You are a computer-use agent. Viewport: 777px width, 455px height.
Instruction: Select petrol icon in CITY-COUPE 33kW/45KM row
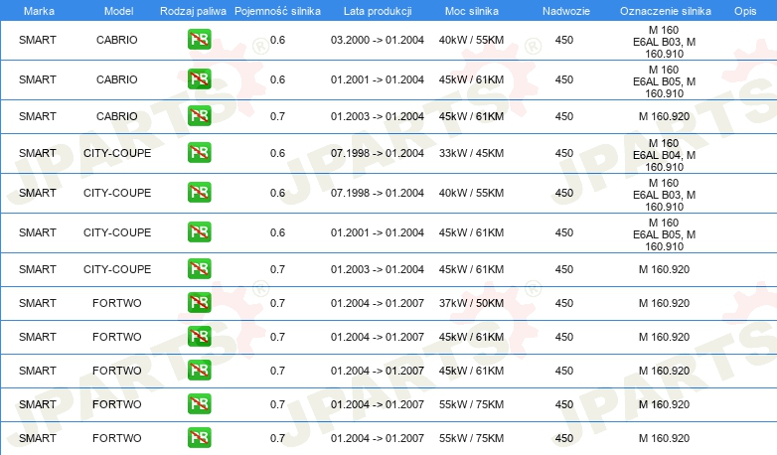[199, 153]
